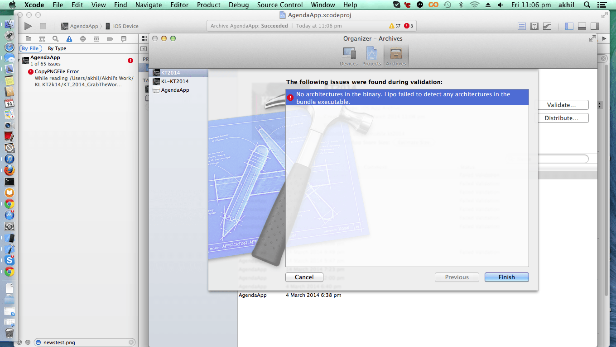
Task: Open the Issue navigator warning icon
Action: pyautogui.click(x=69, y=39)
